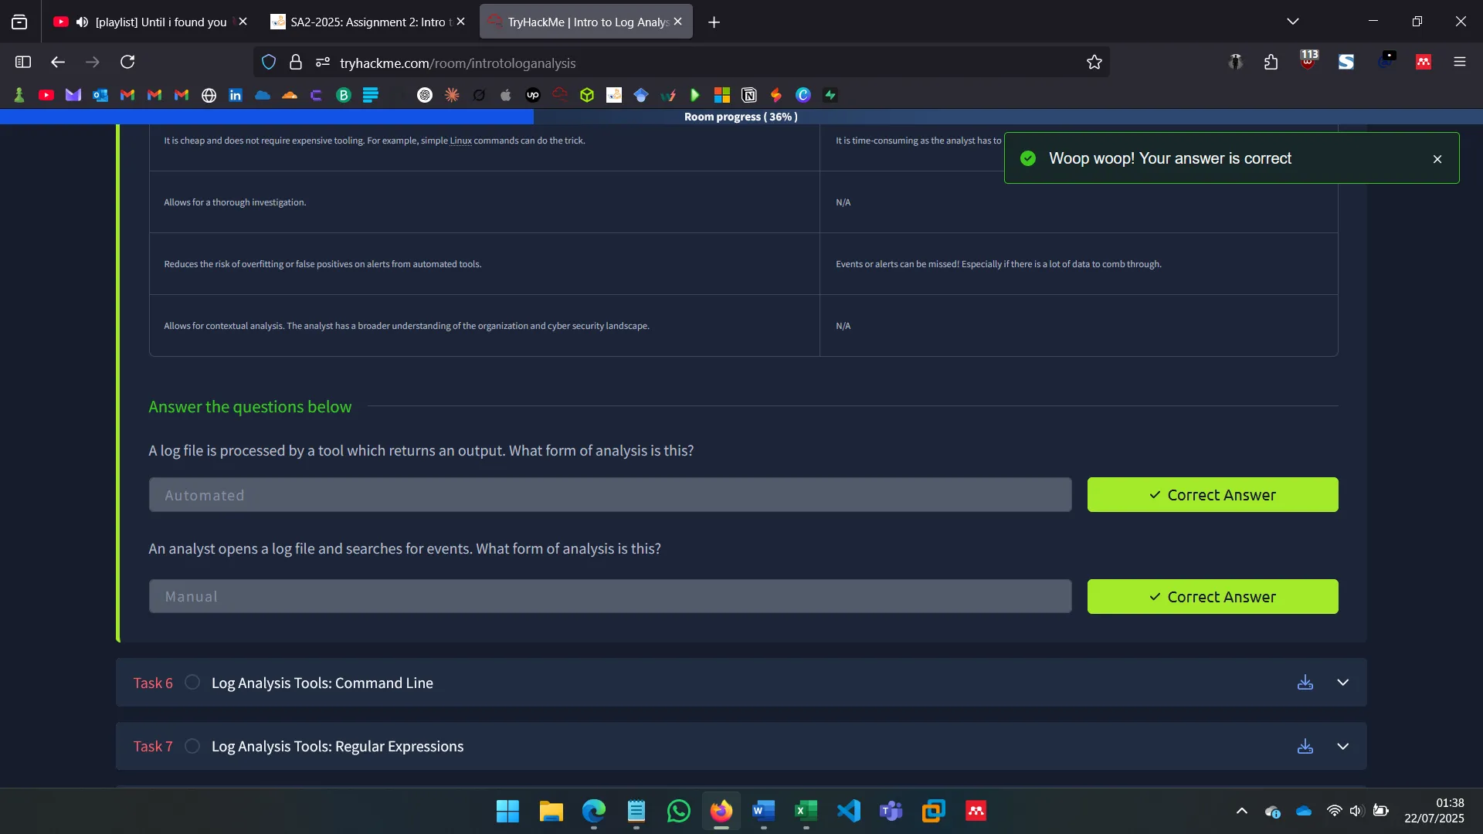This screenshot has width=1483, height=834.
Task: Open the LinkedIn bookmark
Action: (236, 95)
